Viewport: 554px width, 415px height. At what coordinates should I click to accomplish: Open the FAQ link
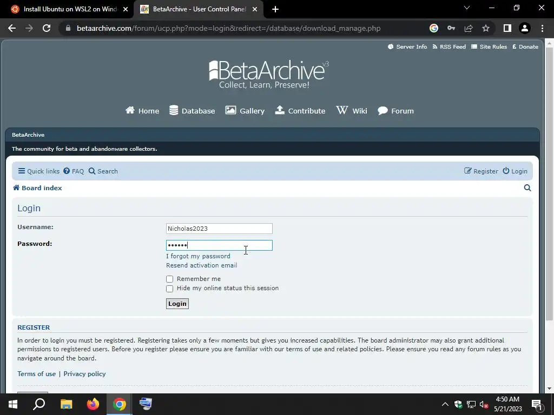click(x=74, y=171)
